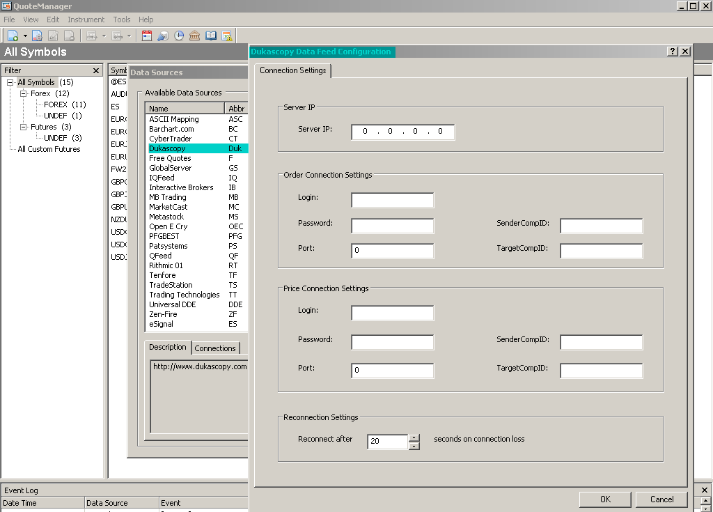Viewport: 713px width, 512px height.
Task: Select FOREX (11) in the filter tree
Action: (65, 104)
